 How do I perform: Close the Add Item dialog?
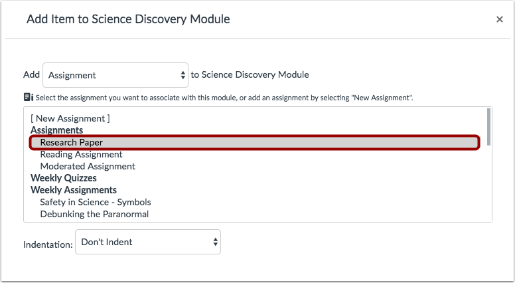500,19
